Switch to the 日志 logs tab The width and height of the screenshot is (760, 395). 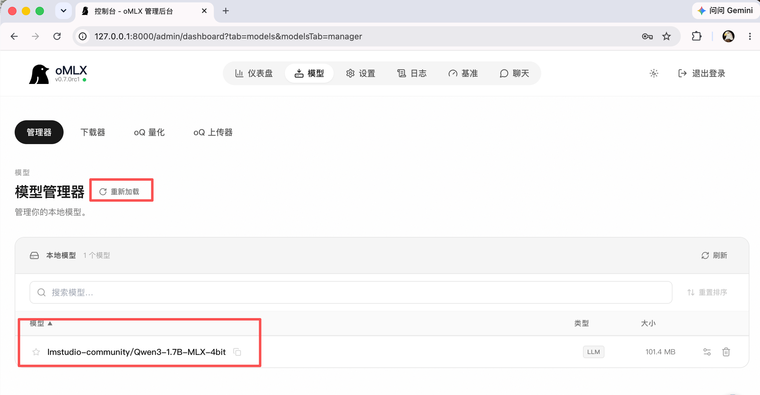(412, 73)
